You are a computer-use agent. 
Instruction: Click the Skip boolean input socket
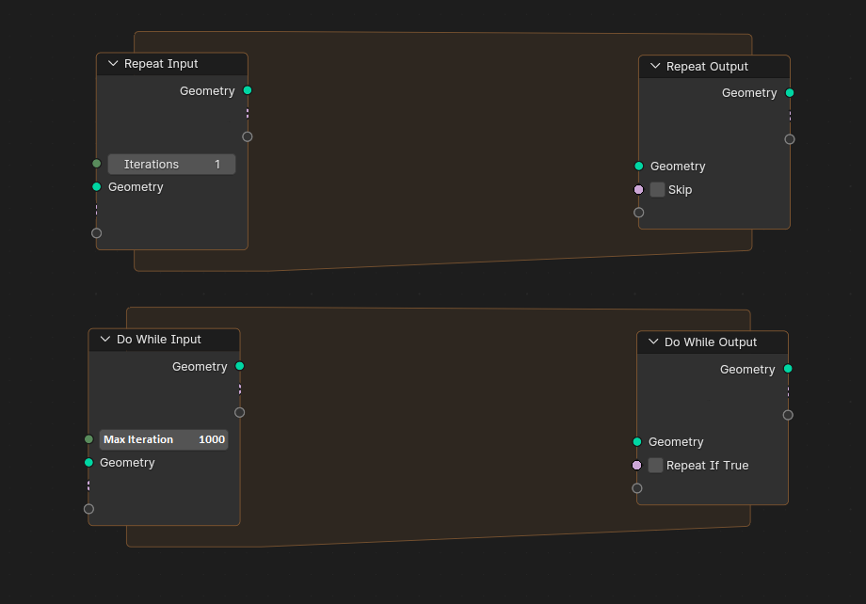[x=639, y=189]
